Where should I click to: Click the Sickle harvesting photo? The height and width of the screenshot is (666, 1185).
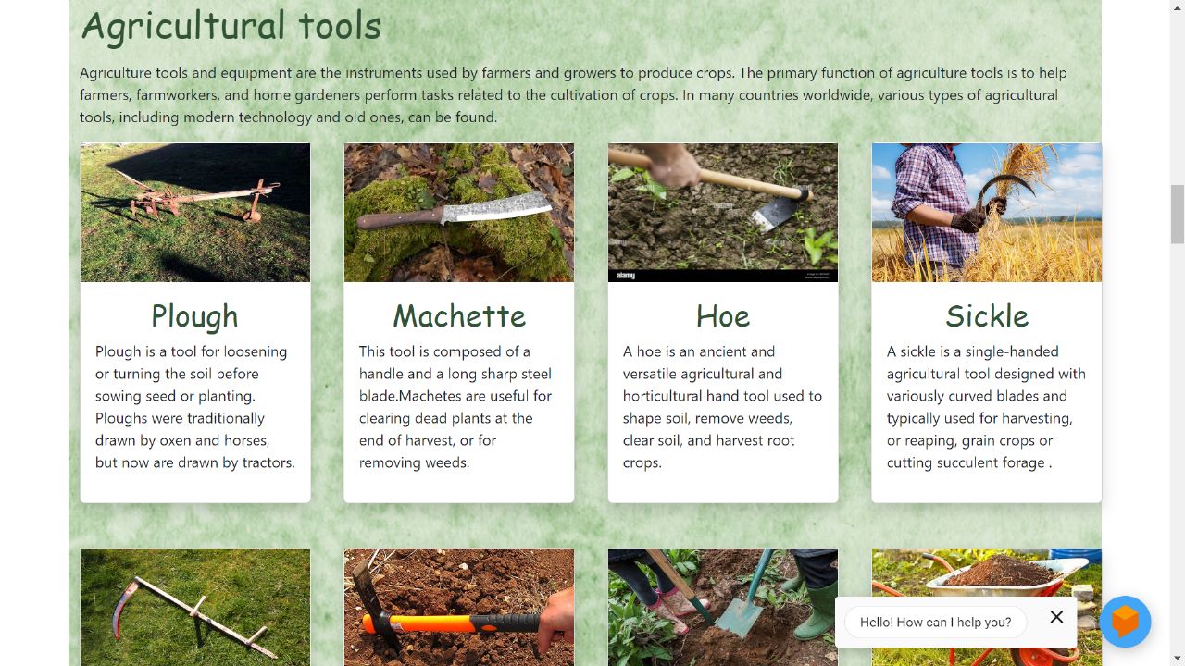click(986, 212)
